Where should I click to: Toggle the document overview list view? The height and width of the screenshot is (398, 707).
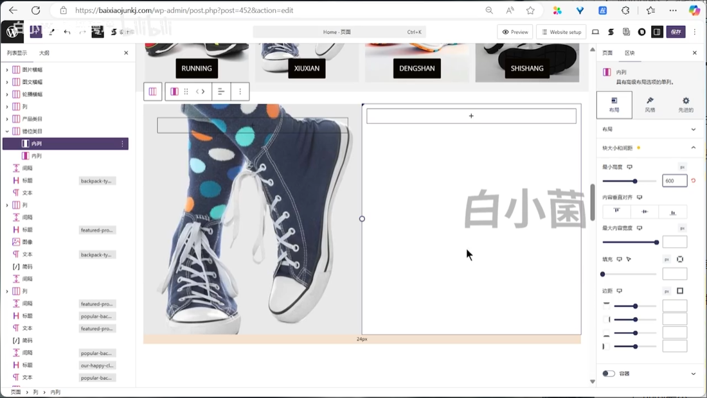(x=98, y=32)
